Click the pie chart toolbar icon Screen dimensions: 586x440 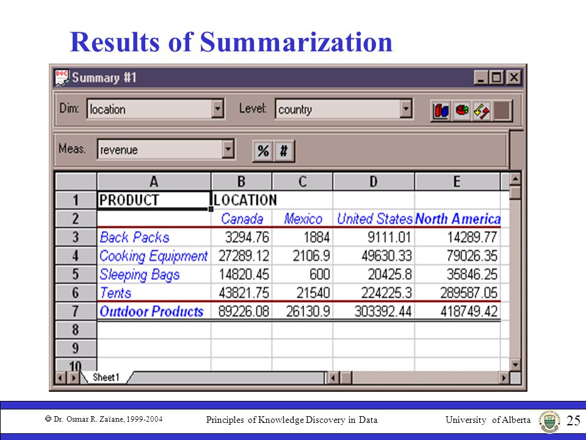(461, 111)
